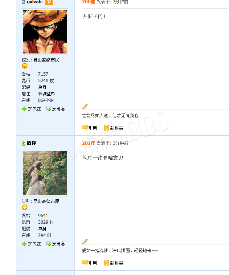Click the orange V badge beside gxlwdc

click(49, 2)
